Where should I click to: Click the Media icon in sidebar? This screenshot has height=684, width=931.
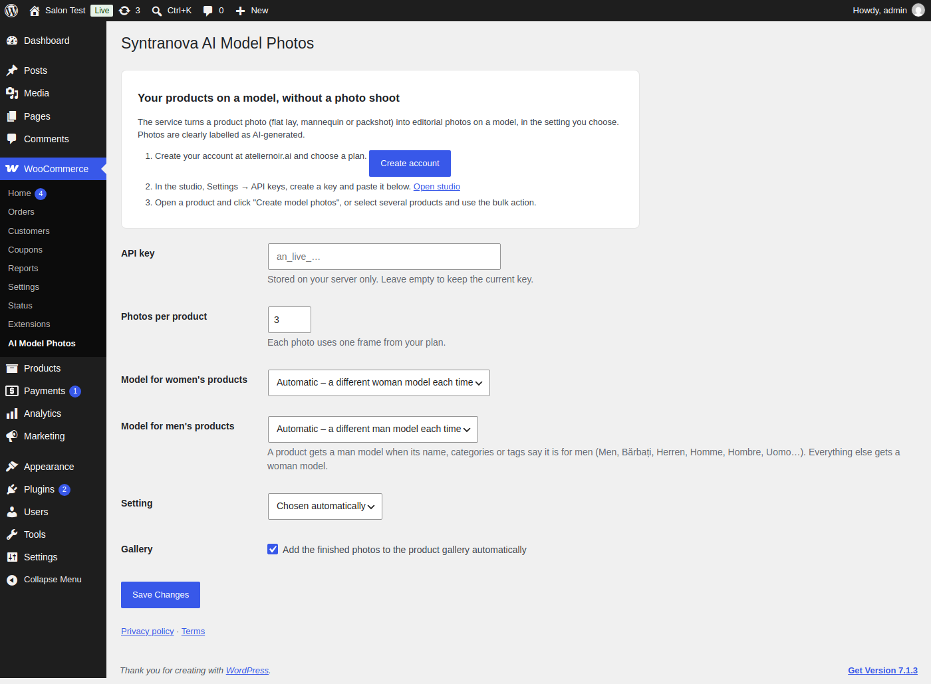tap(12, 93)
